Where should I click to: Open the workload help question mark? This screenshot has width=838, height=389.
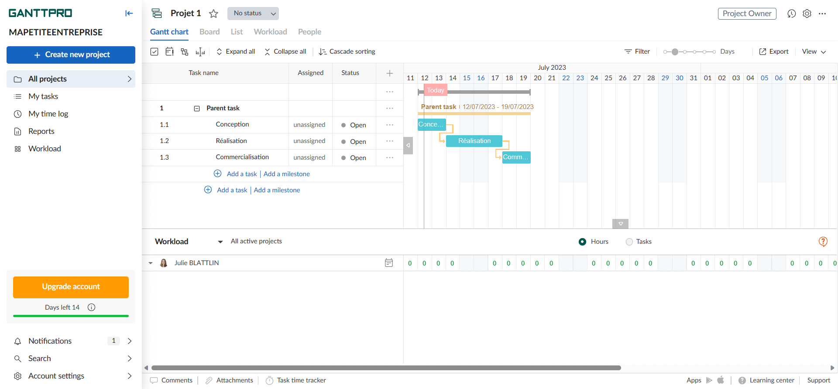tap(823, 242)
